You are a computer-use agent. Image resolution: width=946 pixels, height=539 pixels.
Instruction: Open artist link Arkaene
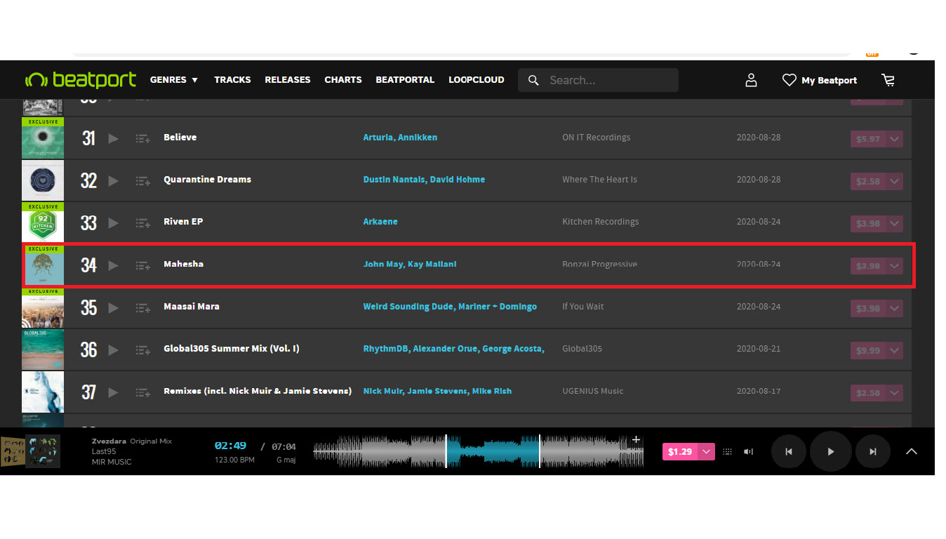[x=380, y=222]
